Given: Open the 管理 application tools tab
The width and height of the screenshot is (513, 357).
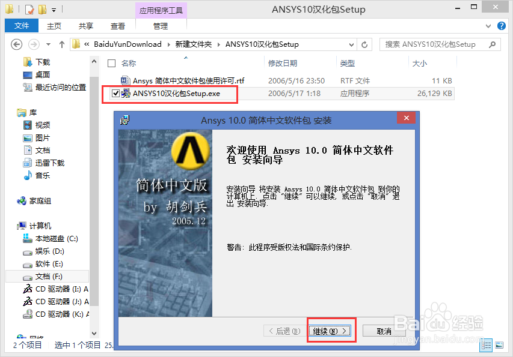Looking at the screenshot, I should [160, 26].
